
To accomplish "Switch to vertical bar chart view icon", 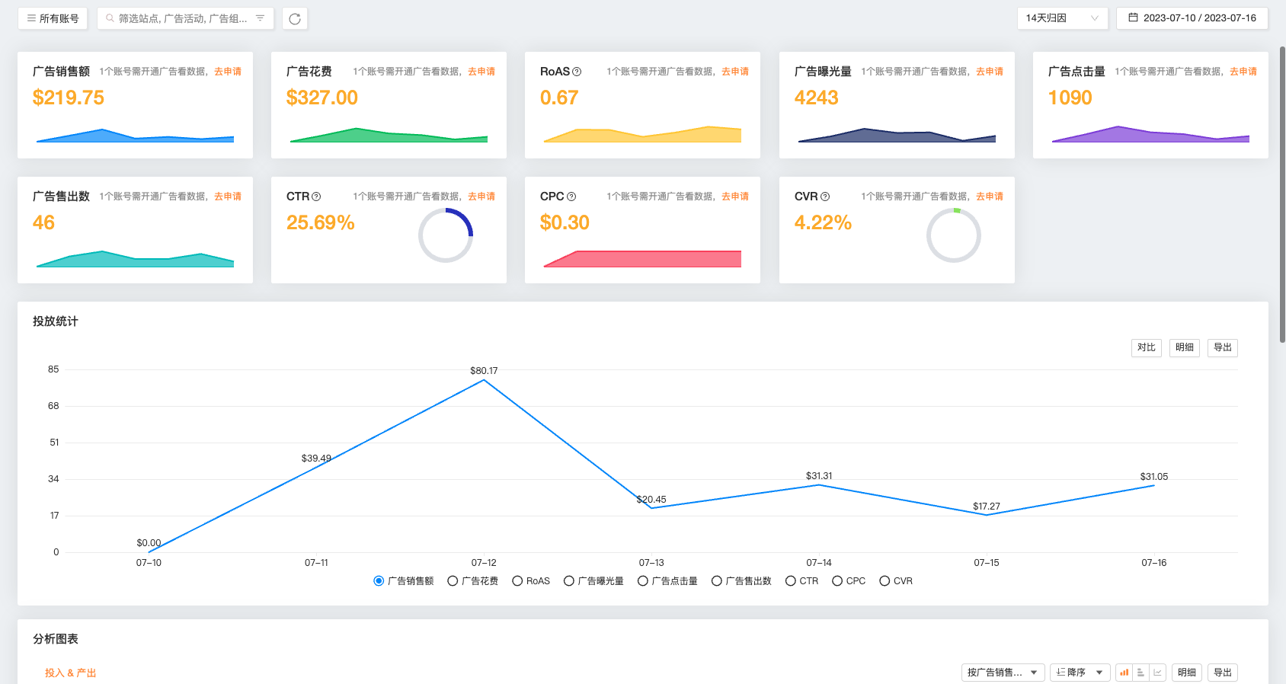I will coord(1124,673).
